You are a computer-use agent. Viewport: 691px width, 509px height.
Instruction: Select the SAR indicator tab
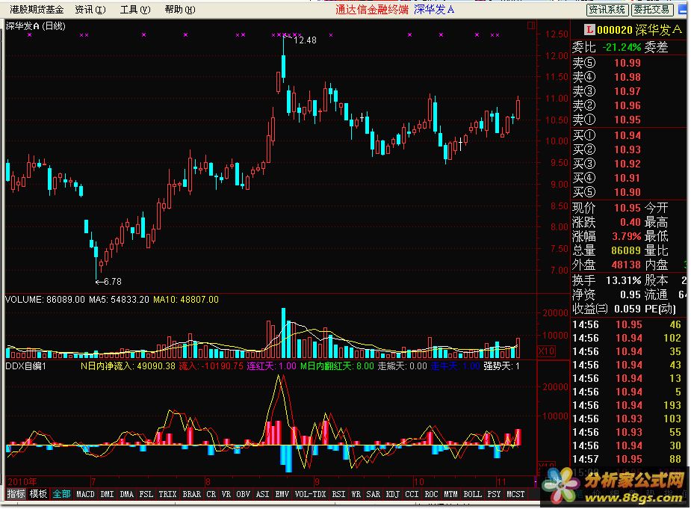(x=374, y=495)
